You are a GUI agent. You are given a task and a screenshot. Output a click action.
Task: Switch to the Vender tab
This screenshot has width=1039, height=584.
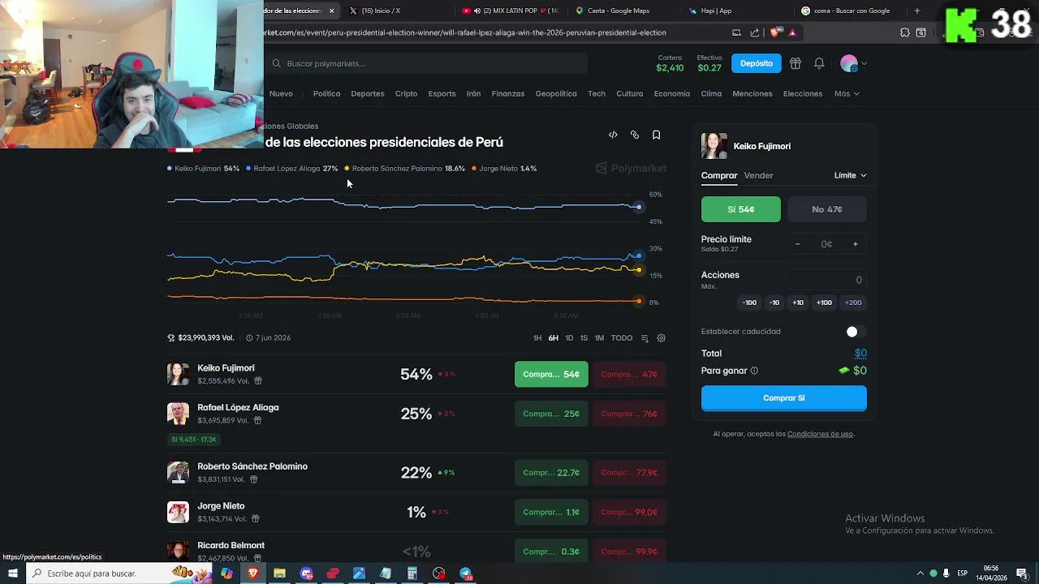click(759, 175)
